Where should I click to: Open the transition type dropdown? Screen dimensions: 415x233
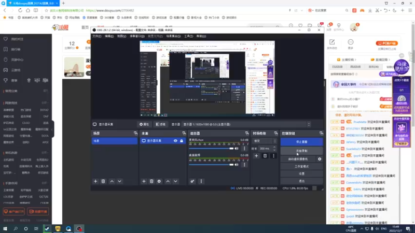(265, 141)
